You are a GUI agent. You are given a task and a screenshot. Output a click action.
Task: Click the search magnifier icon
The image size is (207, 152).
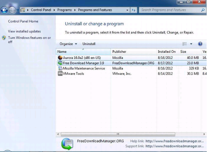point(203,10)
